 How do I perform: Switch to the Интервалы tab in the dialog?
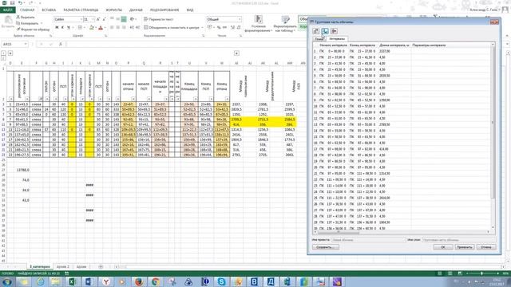(x=337, y=39)
